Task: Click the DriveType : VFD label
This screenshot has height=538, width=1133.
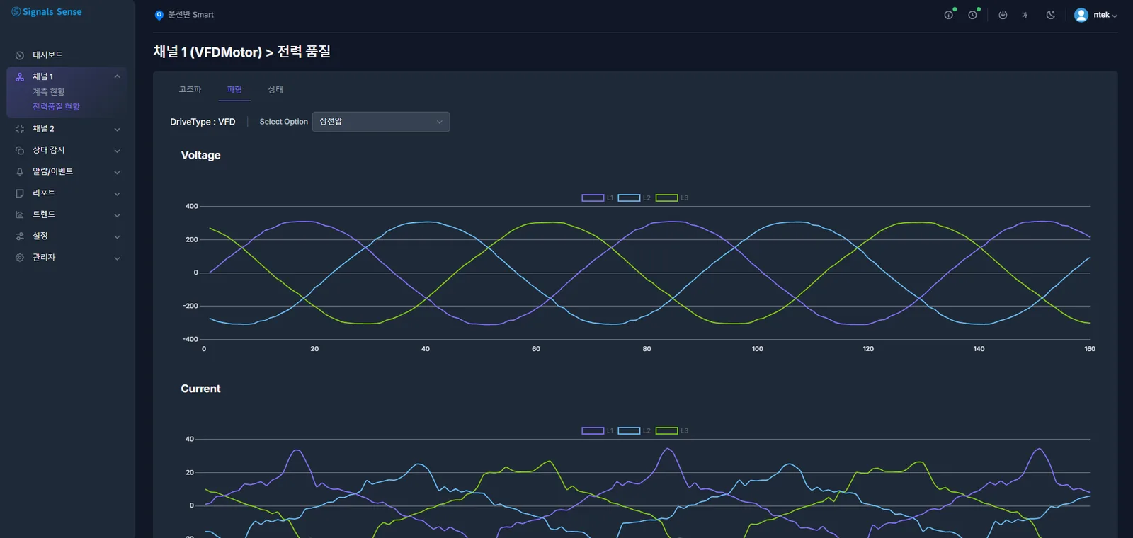Action: click(203, 122)
